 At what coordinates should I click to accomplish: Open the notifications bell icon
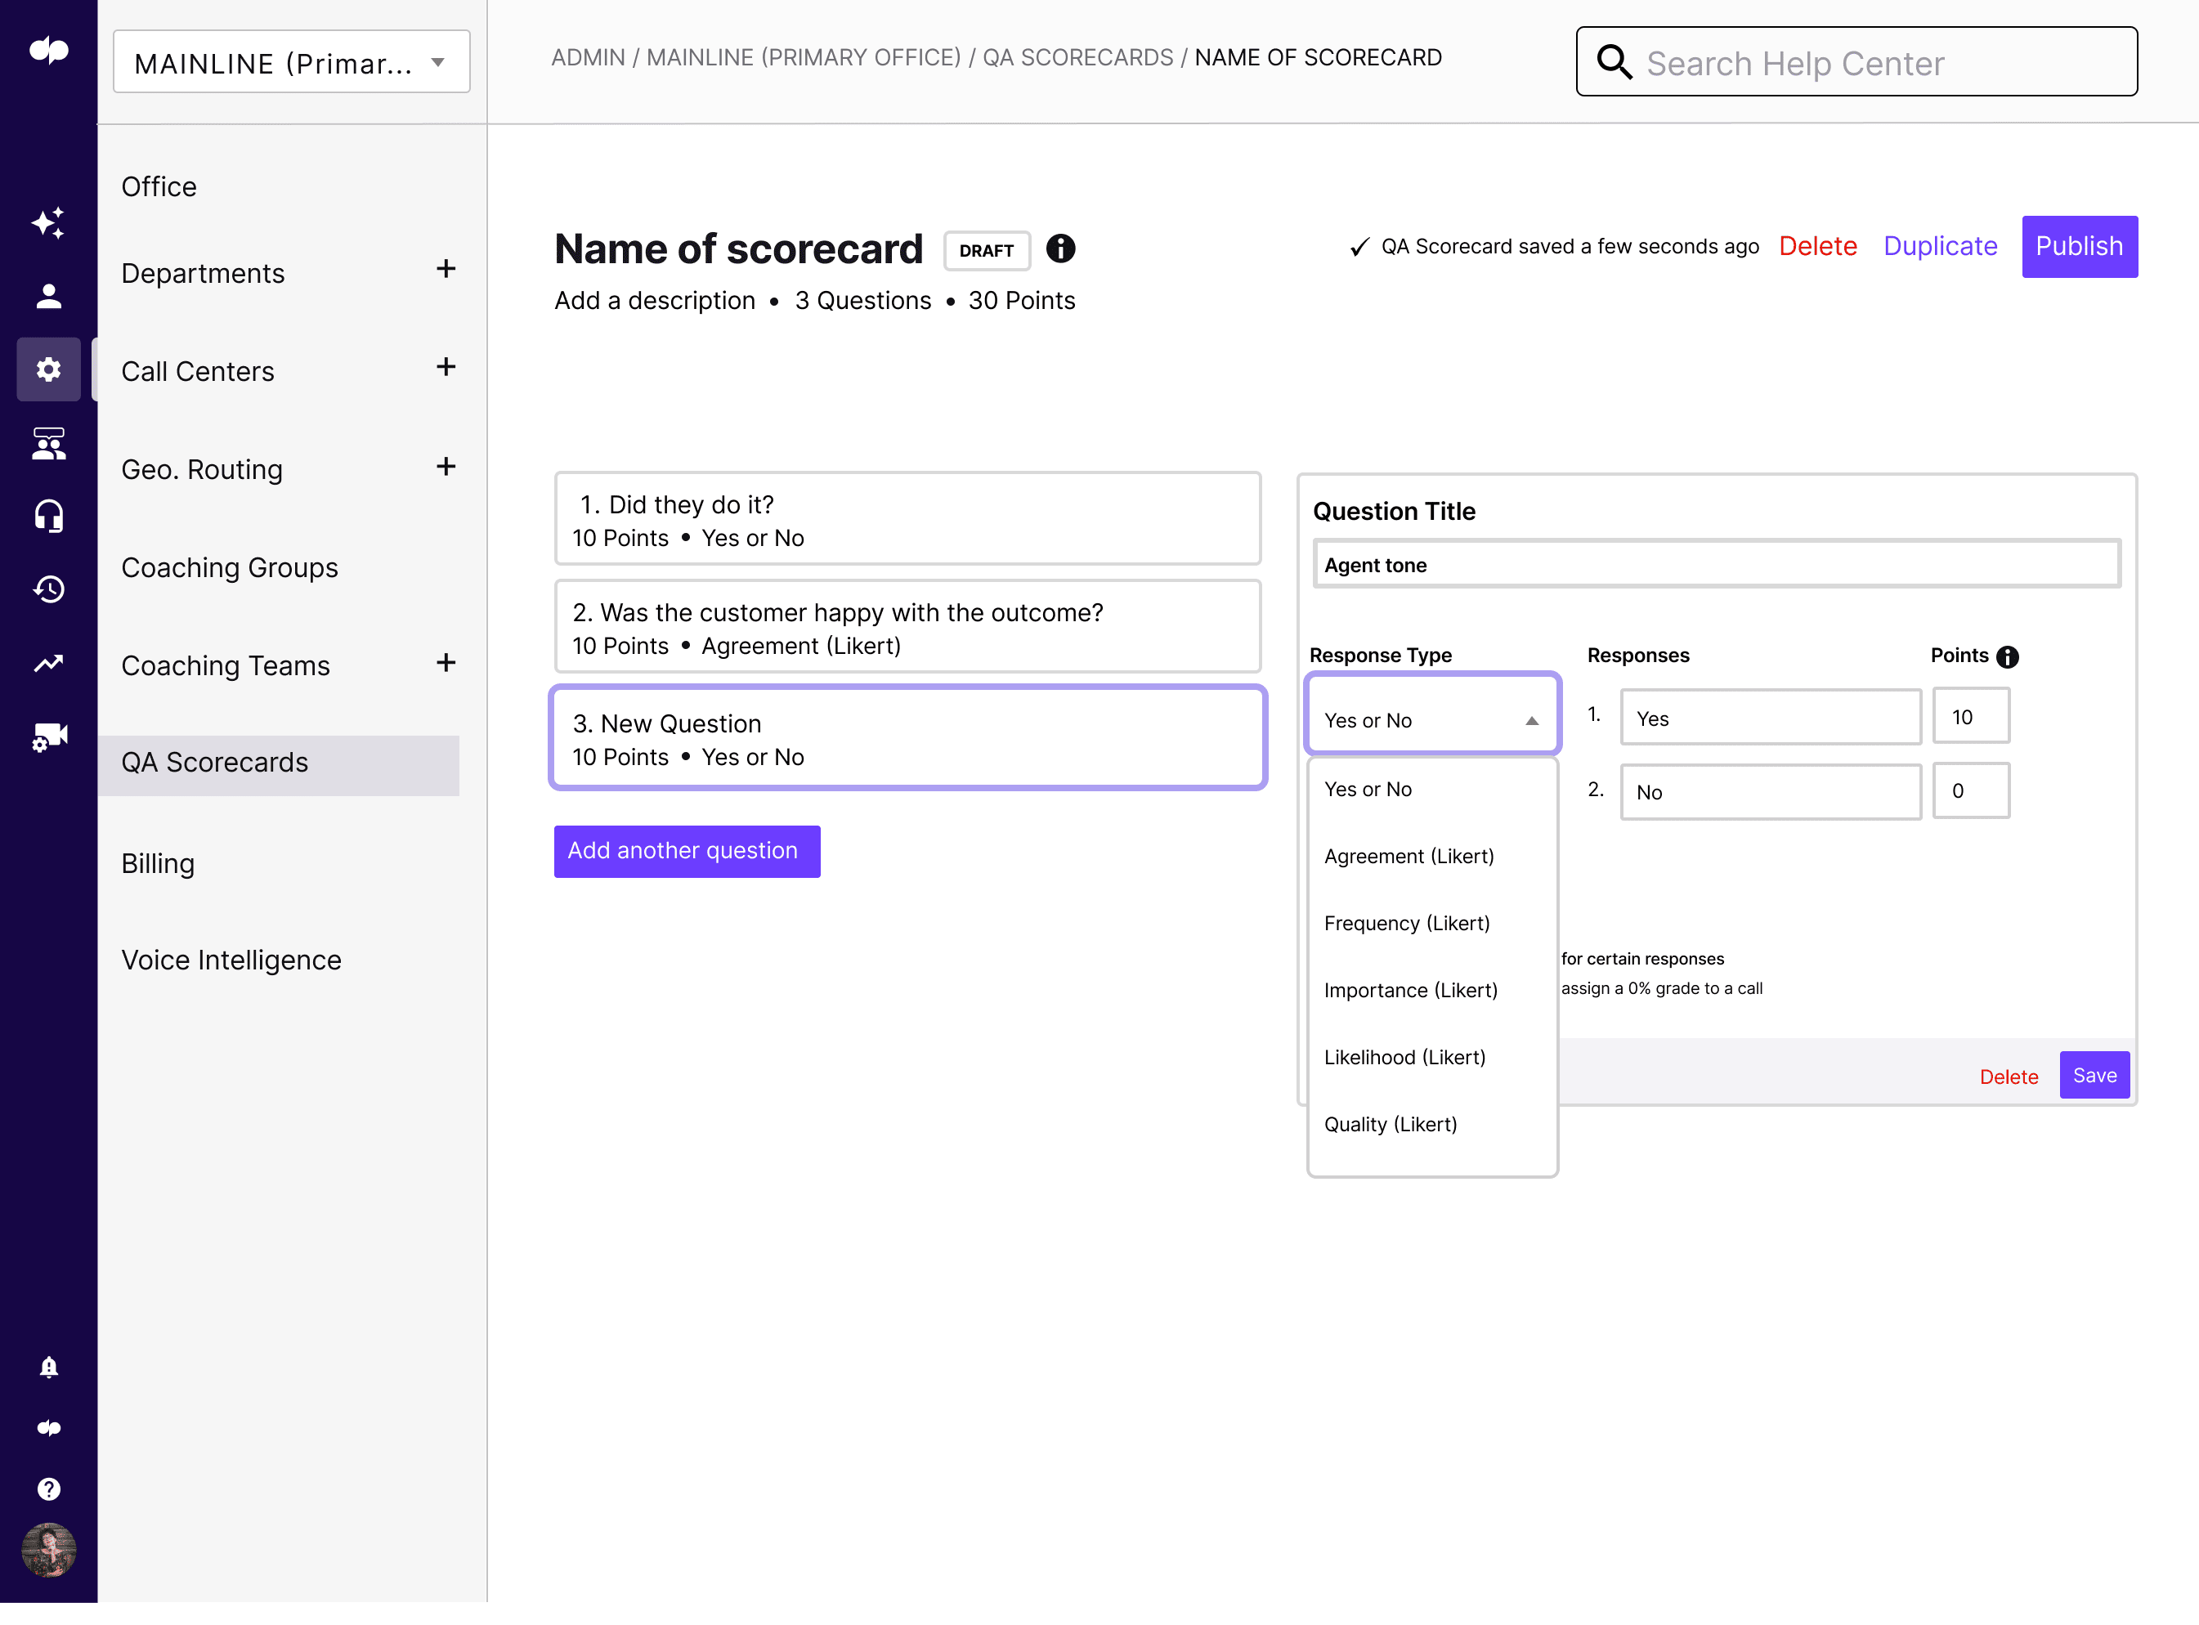point(48,1367)
